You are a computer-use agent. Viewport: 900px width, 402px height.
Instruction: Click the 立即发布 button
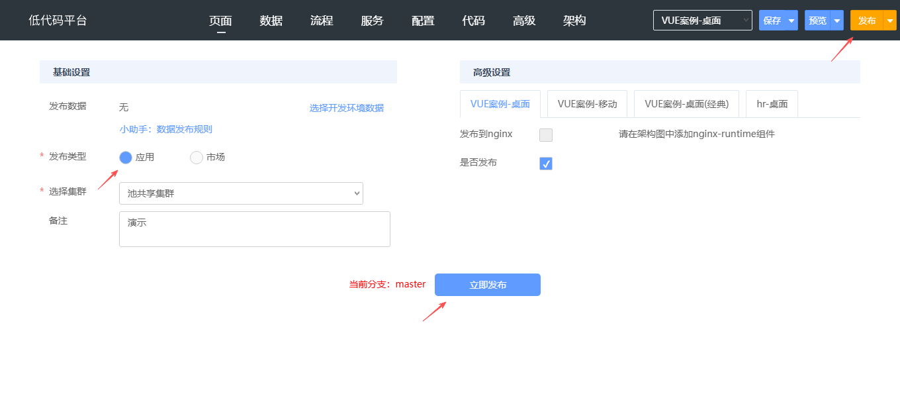pyautogui.click(x=488, y=285)
